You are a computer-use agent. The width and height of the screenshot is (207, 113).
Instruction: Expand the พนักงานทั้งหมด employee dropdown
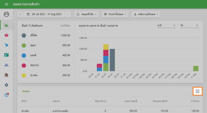pos(146,14)
